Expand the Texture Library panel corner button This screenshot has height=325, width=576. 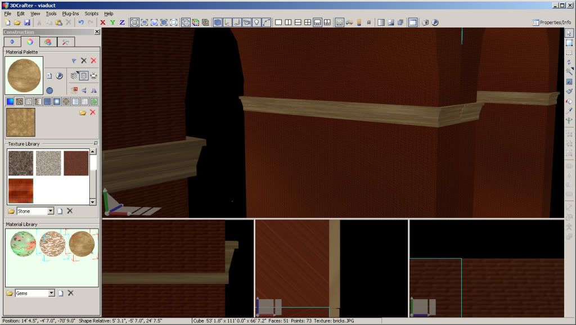click(x=96, y=144)
